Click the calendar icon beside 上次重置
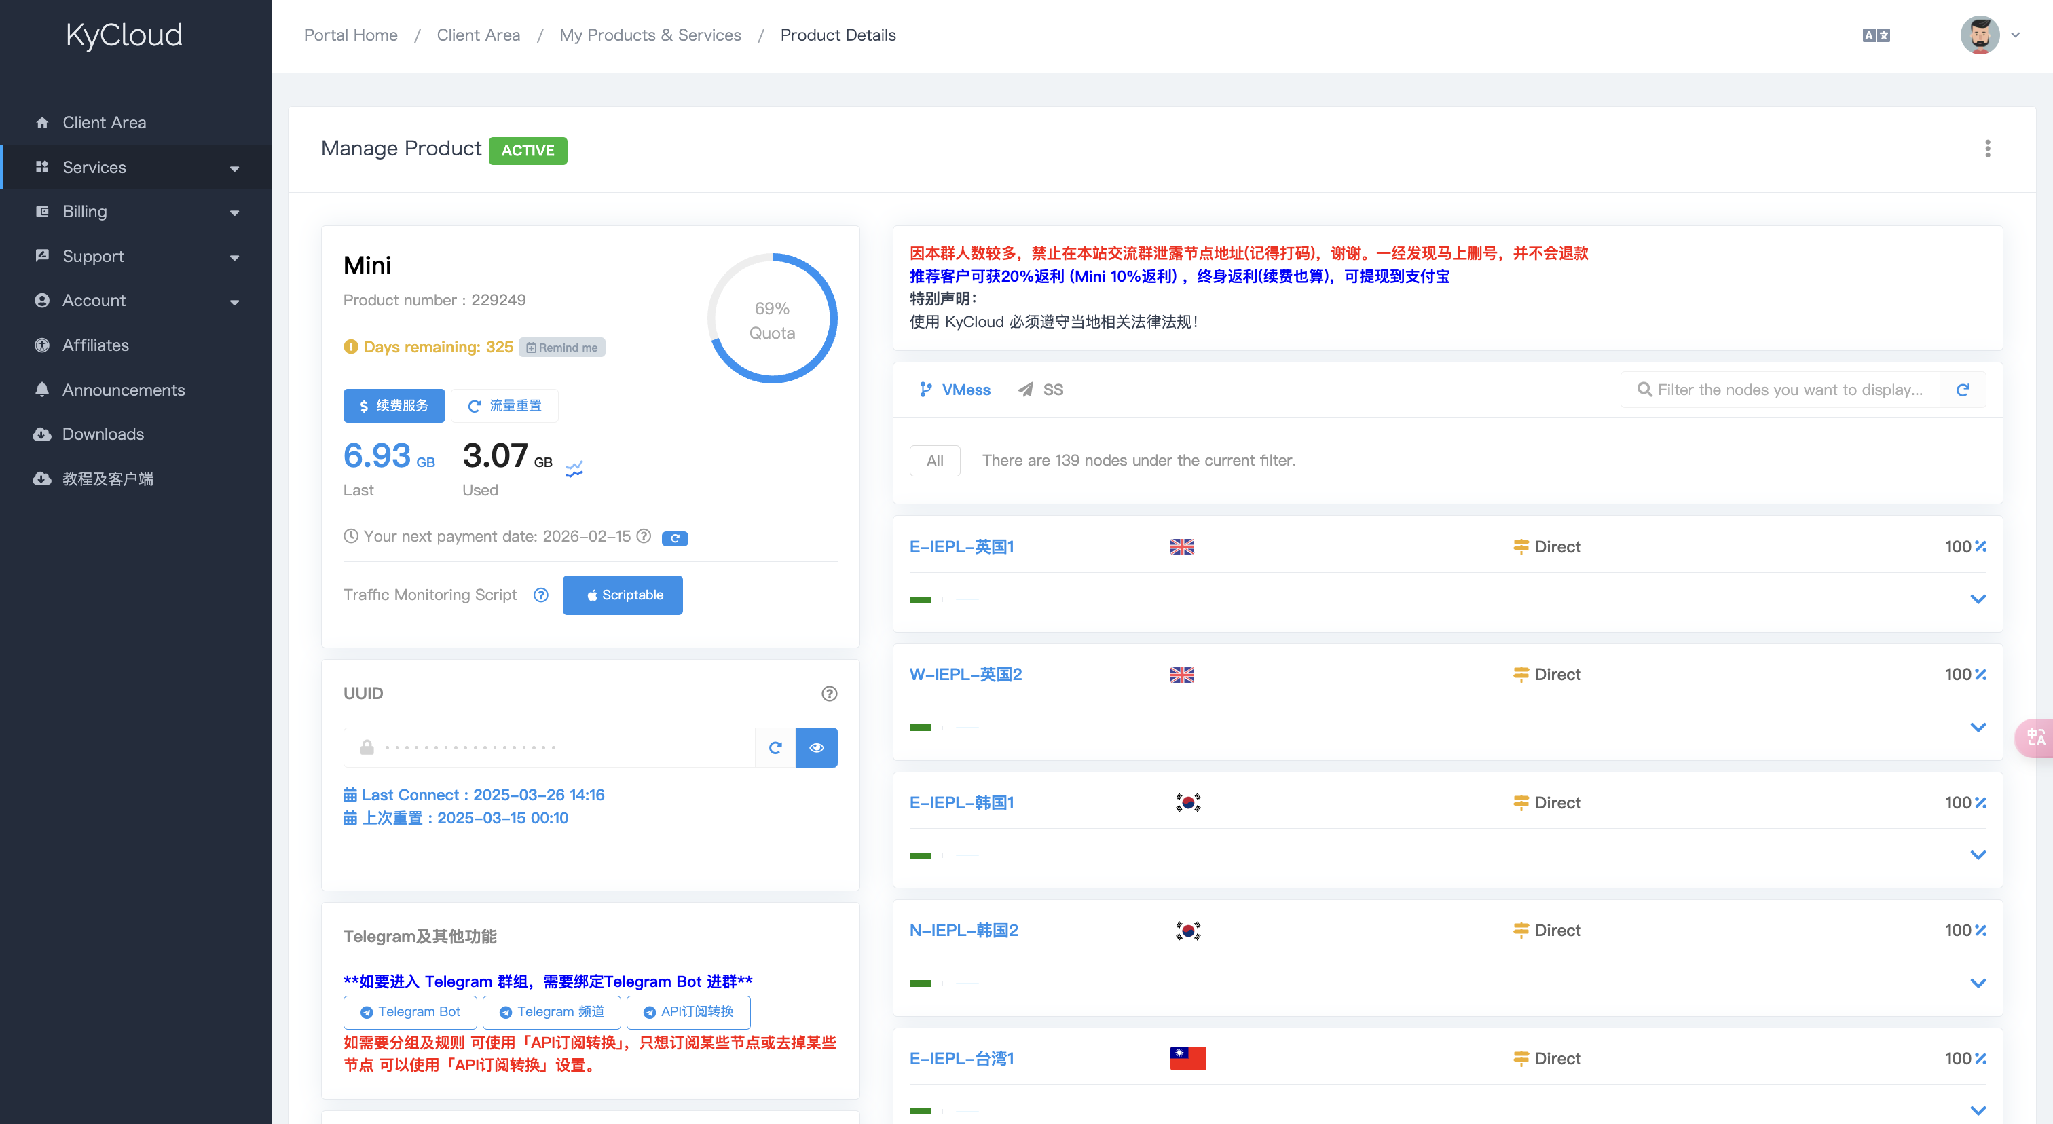 click(350, 817)
